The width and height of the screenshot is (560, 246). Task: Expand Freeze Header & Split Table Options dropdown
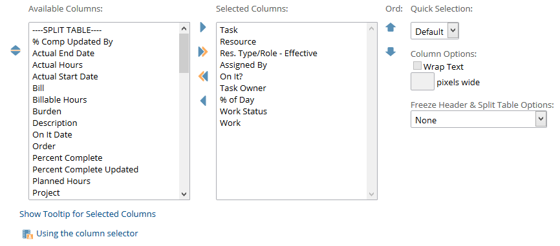click(479, 119)
